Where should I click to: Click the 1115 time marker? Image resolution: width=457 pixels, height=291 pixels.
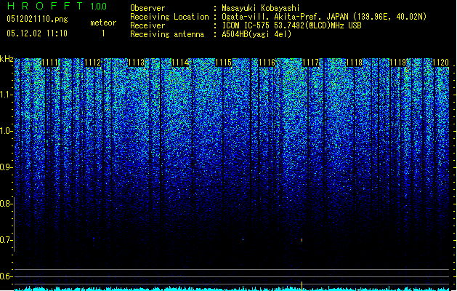(223, 63)
